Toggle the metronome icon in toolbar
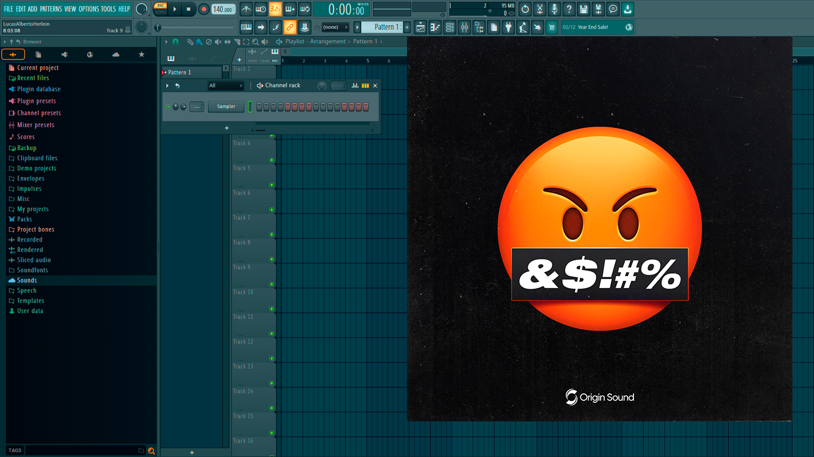This screenshot has width=814, height=457. [246, 9]
